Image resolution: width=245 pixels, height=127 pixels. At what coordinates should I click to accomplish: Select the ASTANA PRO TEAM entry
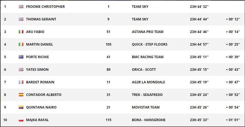click(x=148, y=32)
